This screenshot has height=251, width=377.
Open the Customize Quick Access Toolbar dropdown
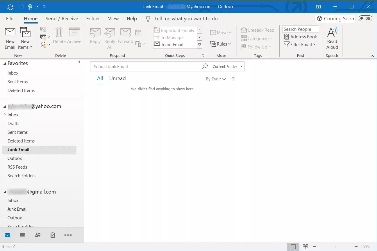(44, 7)
